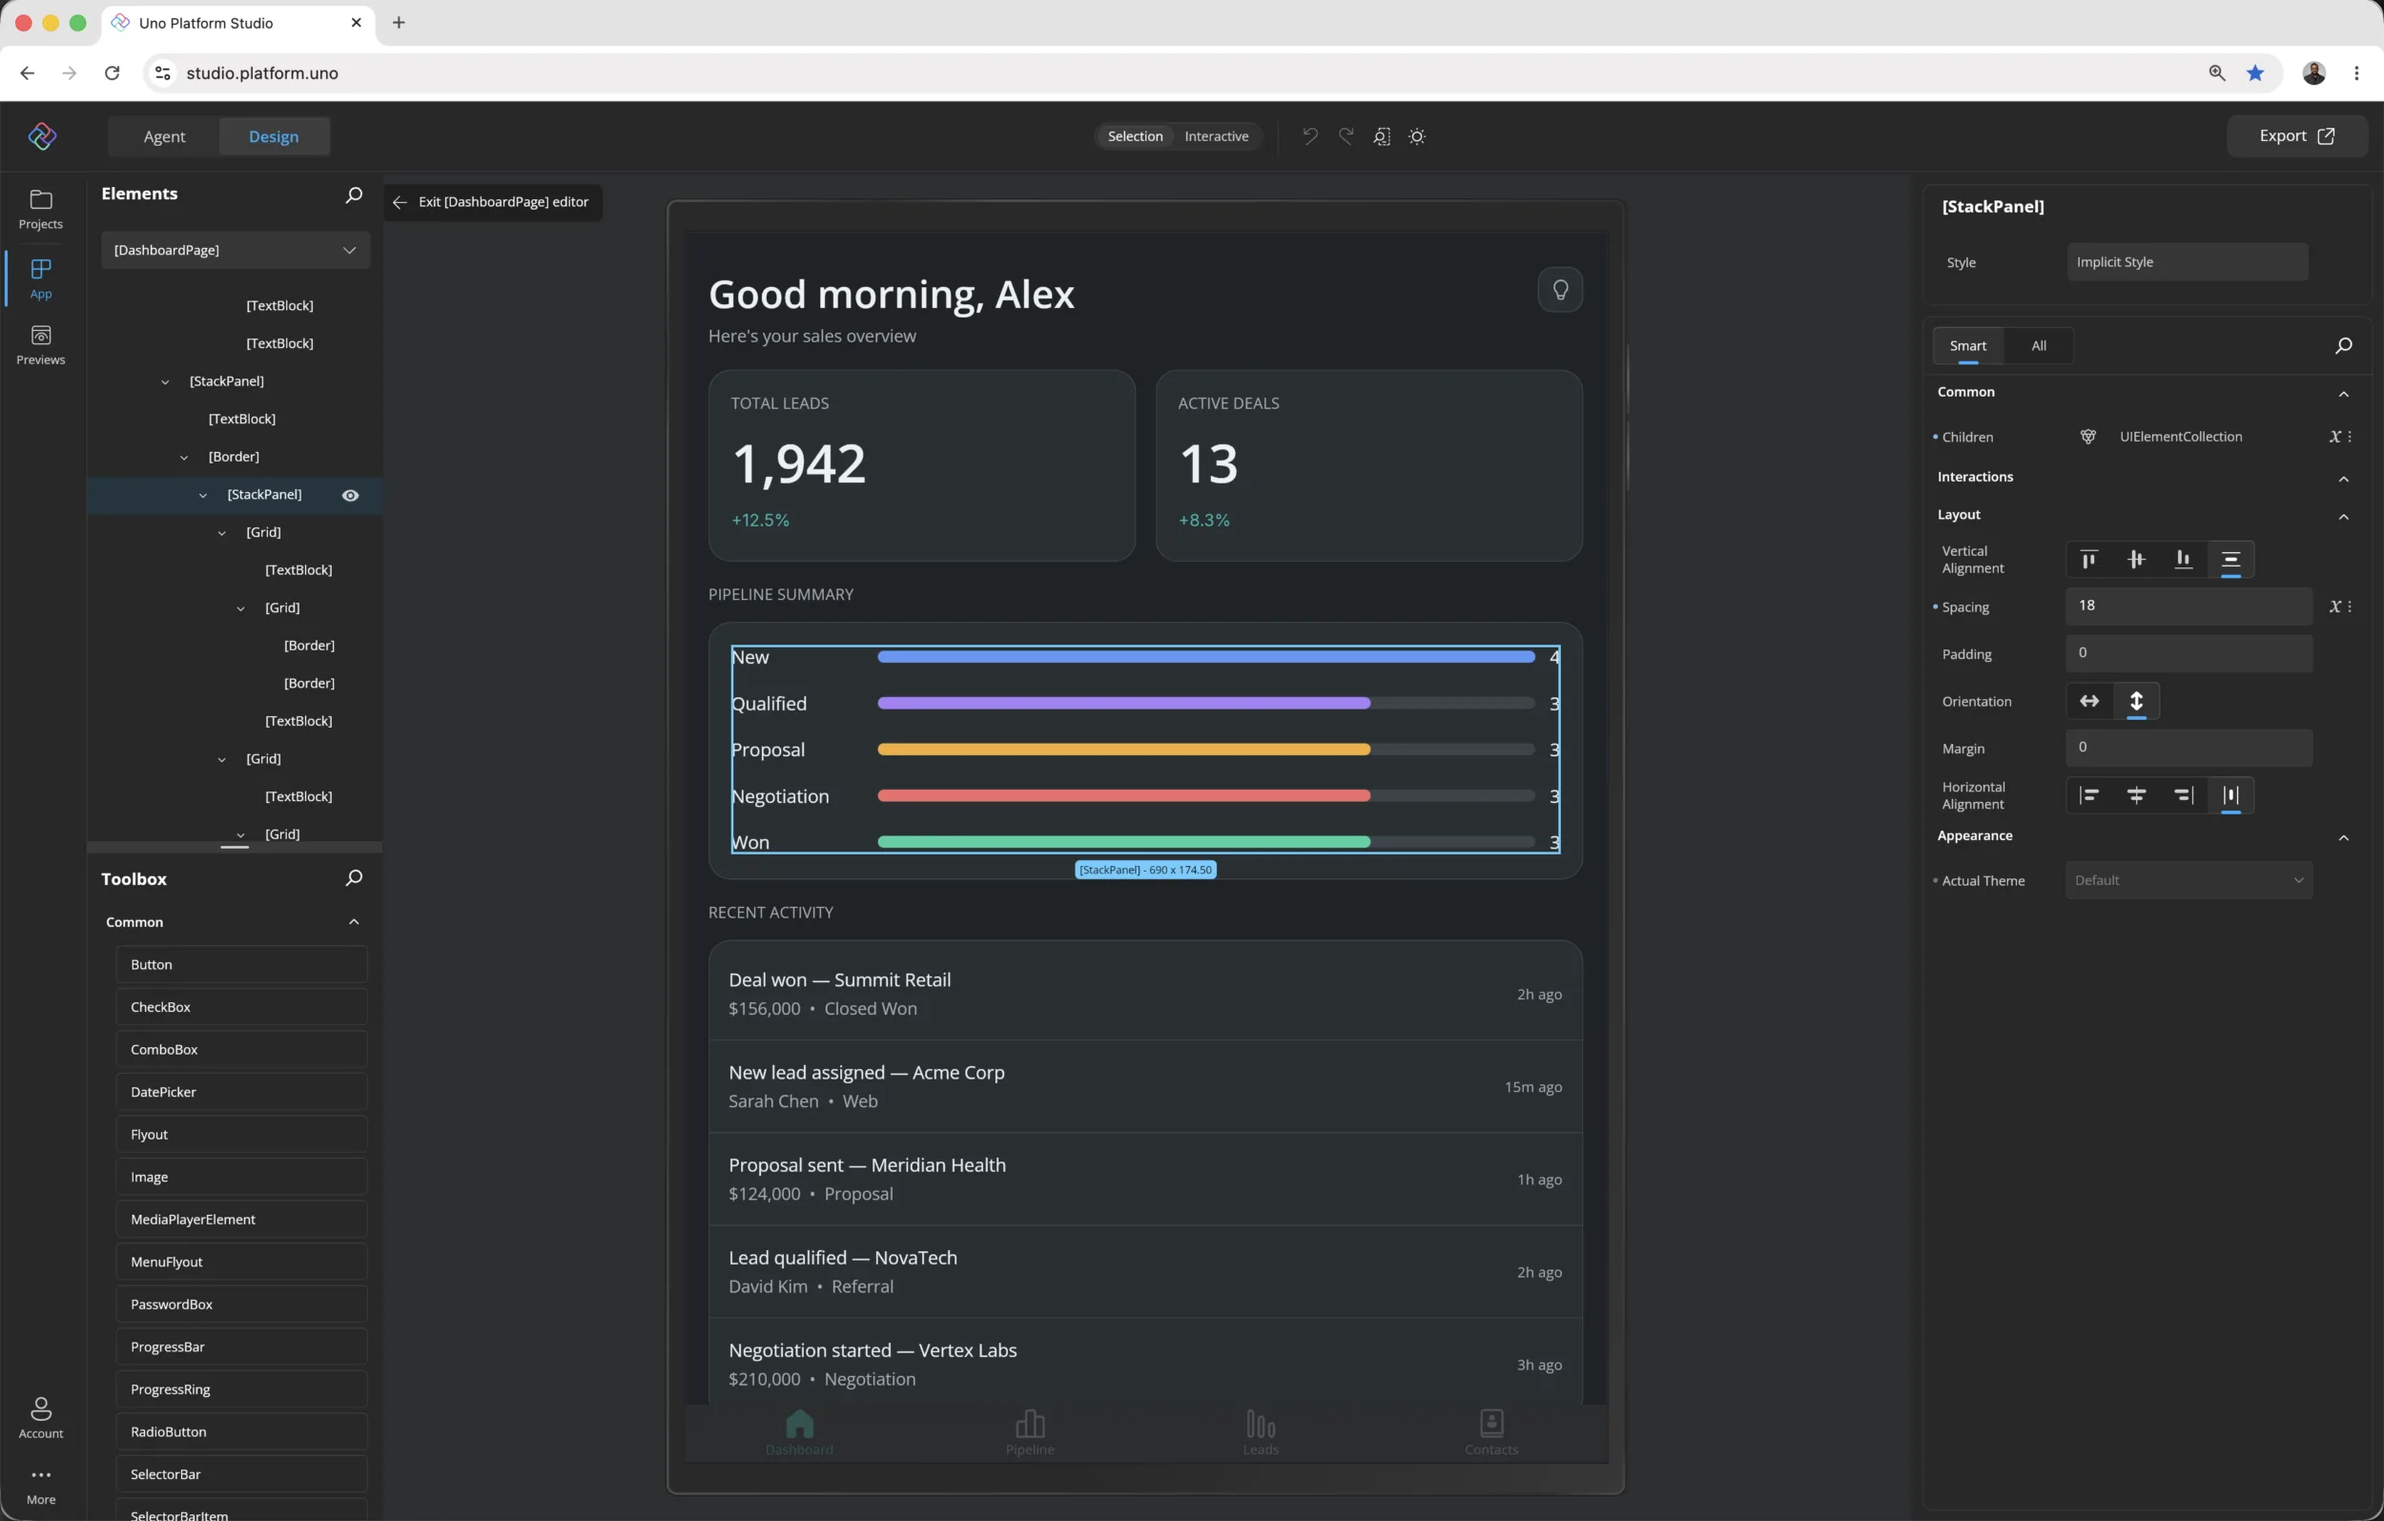Switch to Interactive mode

[1216, 135]
